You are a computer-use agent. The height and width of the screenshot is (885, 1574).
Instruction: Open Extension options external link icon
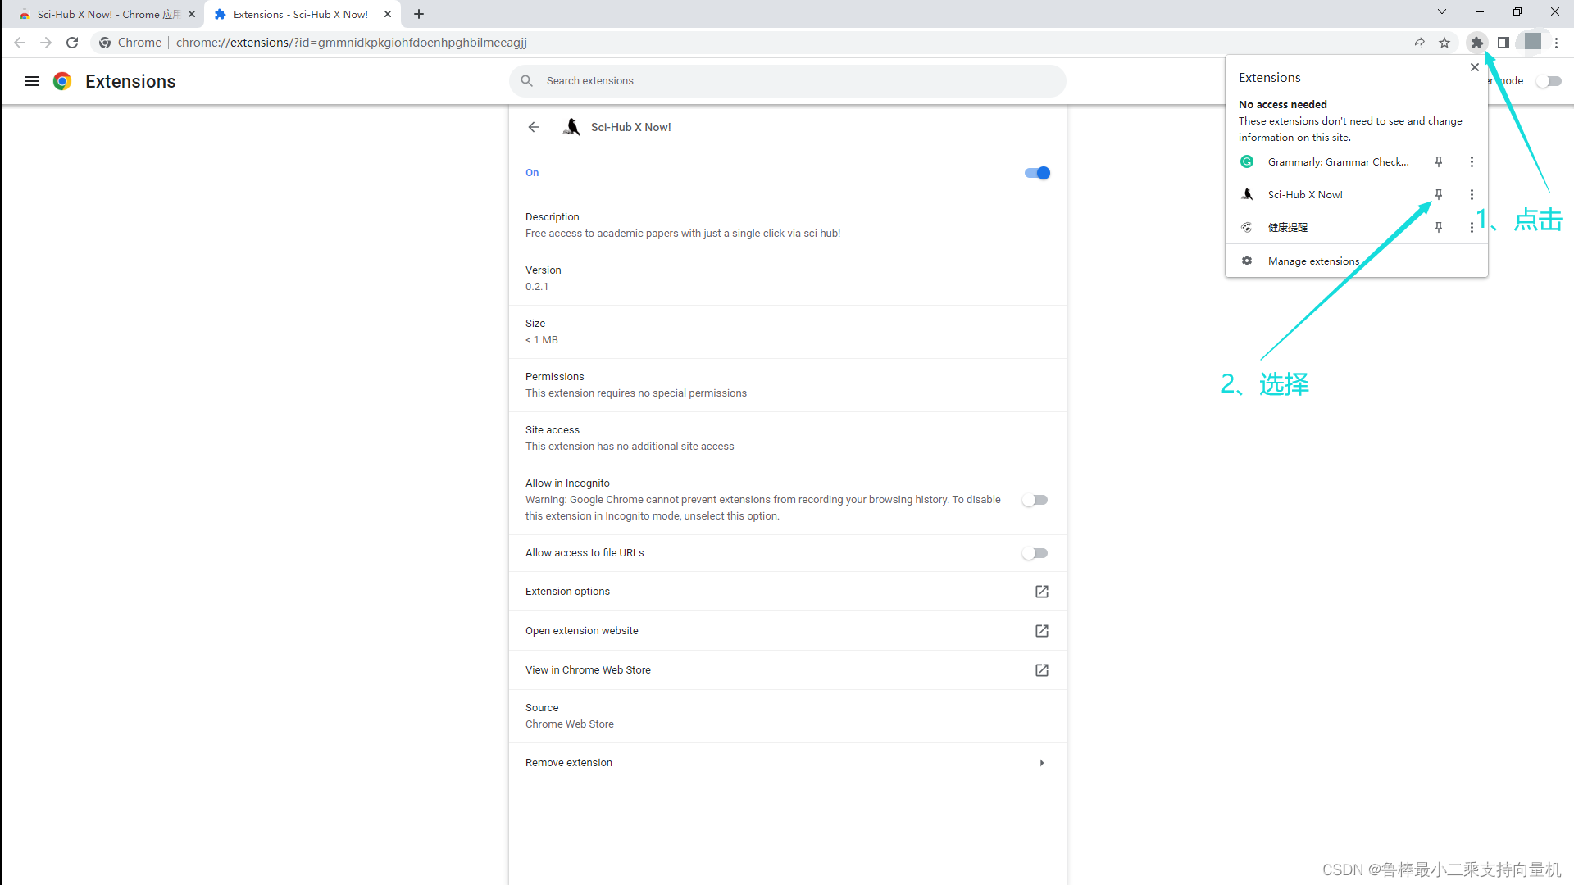pyautogui.click(x=1042, y=592)
